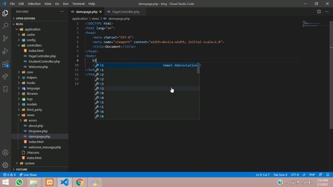This screenshot has height=187, width=333.
Task: Open the Terminal menu
Action: tap(79, 4)
